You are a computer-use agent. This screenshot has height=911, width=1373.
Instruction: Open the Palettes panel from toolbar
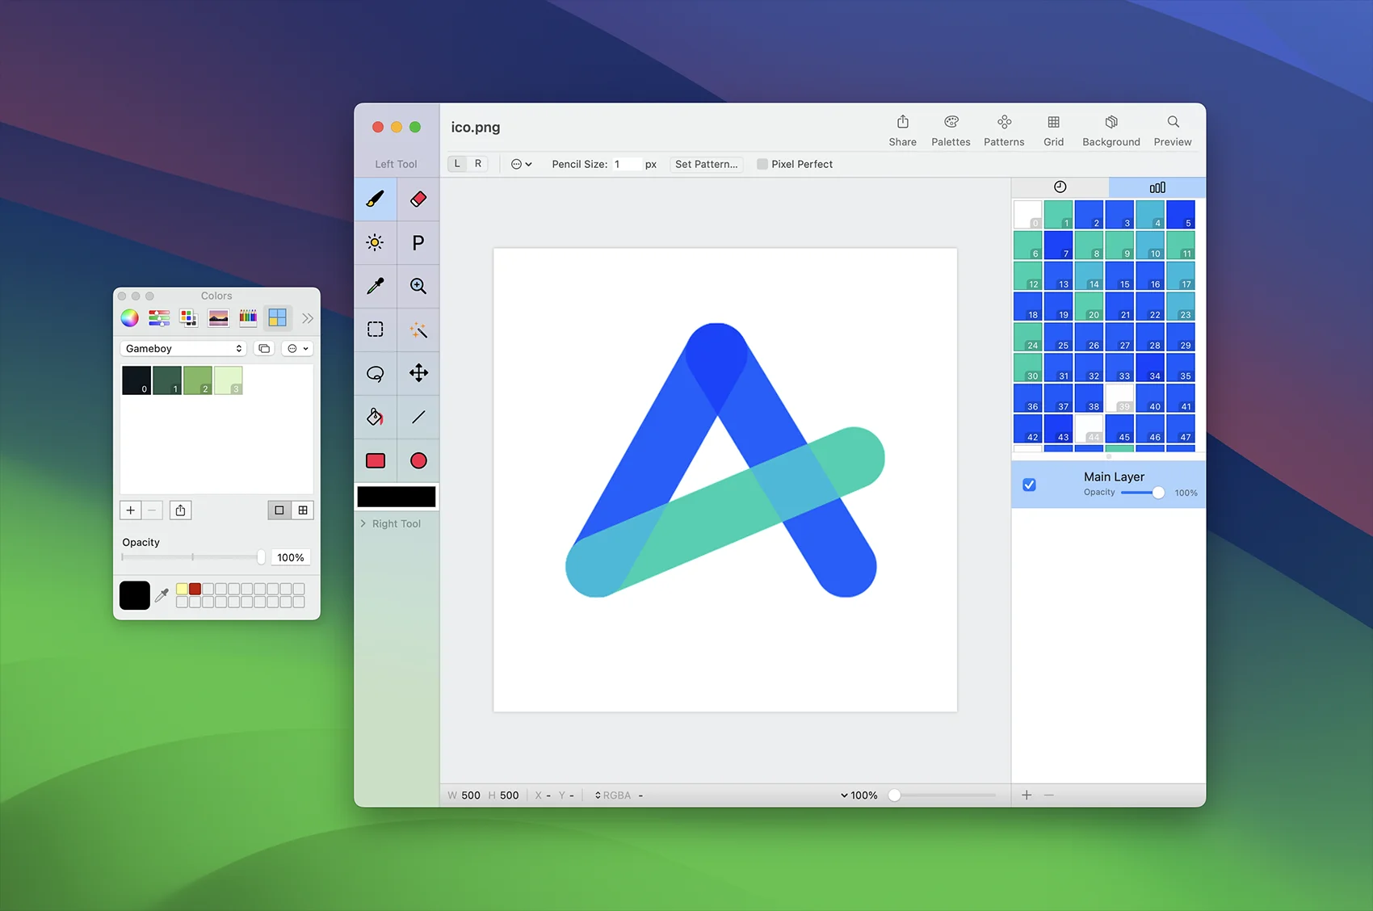click(951, 131)
